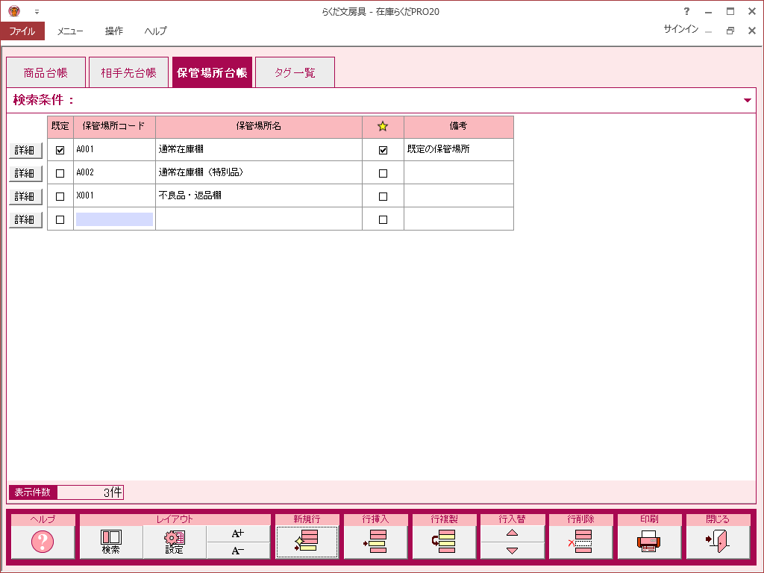Screen dimensions: 764x573
Task: Switch to the 商品台帳 tab
Action: click(x=46, y=73)
